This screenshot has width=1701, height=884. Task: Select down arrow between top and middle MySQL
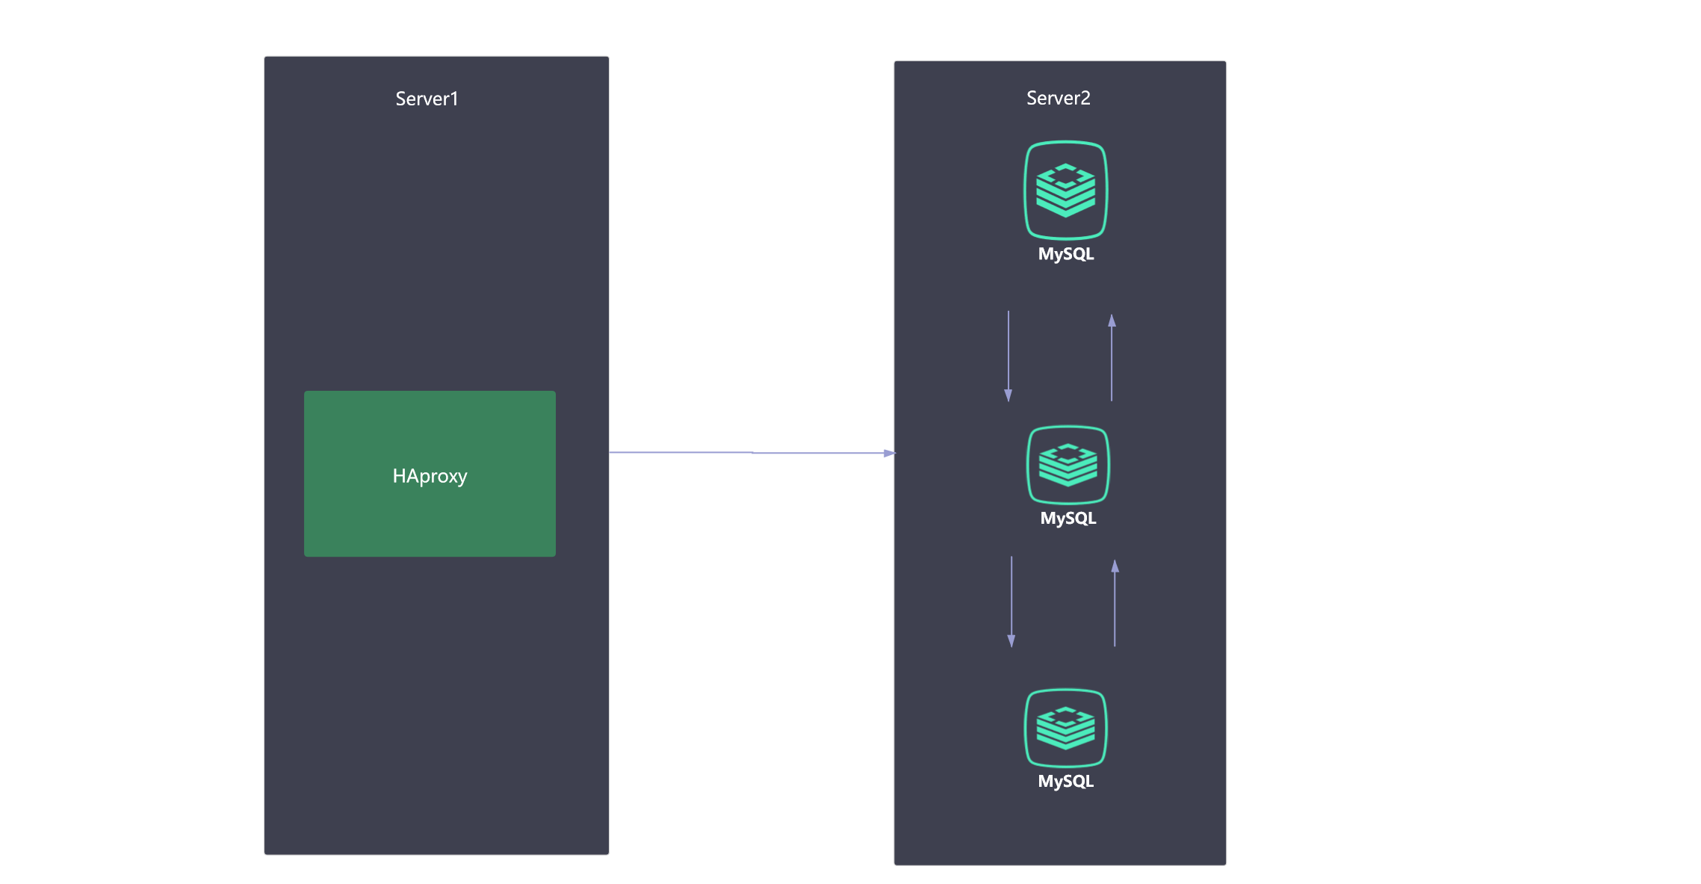coord(1008,356)
